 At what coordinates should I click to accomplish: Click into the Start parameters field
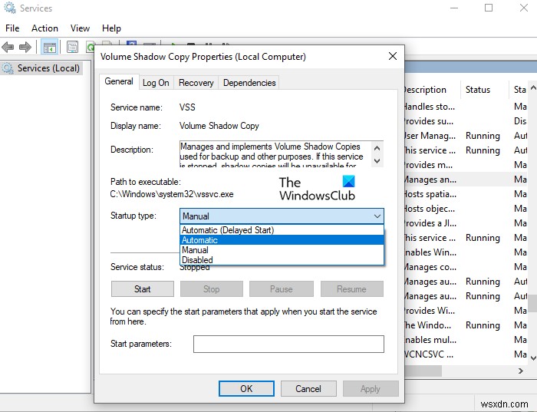288,344
